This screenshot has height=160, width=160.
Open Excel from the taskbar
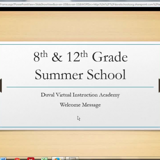44,159
